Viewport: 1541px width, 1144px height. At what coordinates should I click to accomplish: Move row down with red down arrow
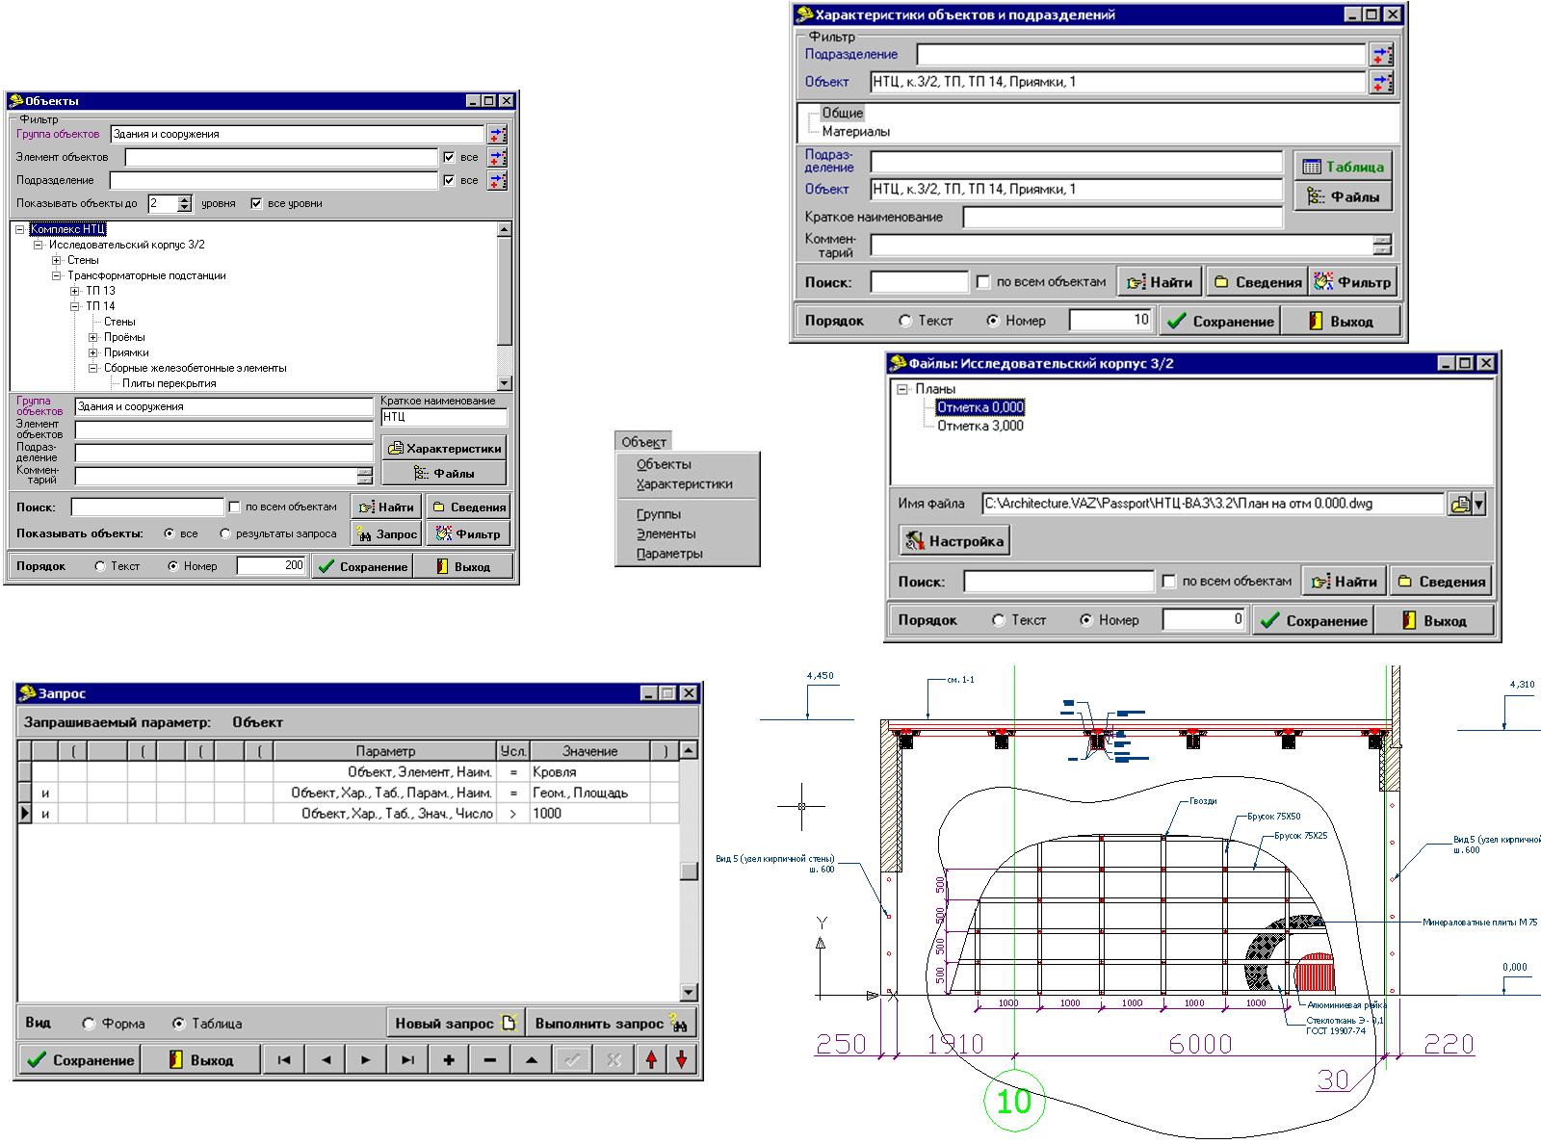[682, 1060]
